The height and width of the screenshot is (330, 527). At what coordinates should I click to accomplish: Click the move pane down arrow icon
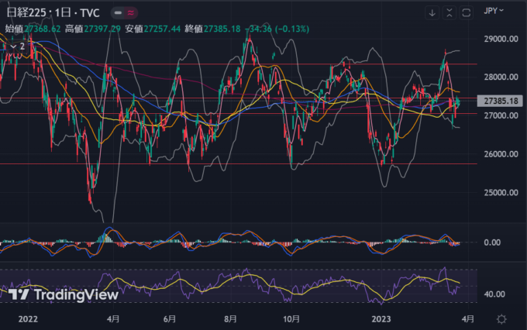432,12
